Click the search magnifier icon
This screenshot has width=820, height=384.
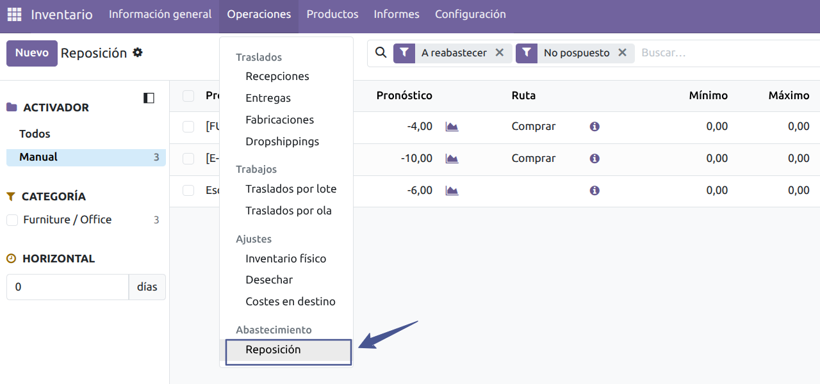381,53
